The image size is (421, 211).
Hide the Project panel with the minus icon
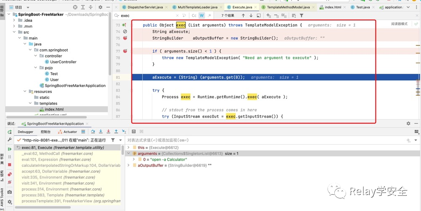tap(108, 7)
